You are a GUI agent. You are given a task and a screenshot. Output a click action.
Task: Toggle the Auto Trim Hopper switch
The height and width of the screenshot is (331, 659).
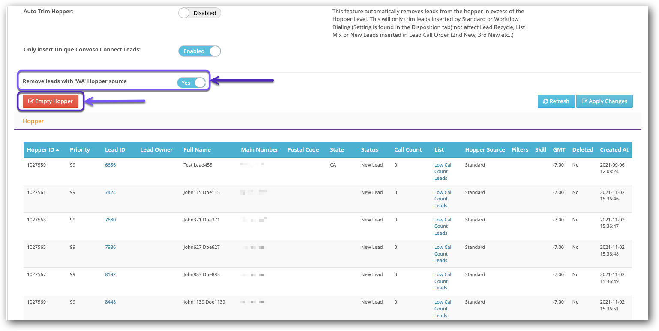pyautogui.click(x=200, y=13)
